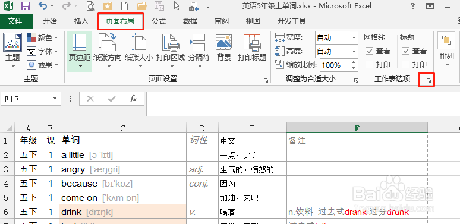Launch the 工作表选项 dialog launcher
Screen dimensions: 460x224
point(429,81)
